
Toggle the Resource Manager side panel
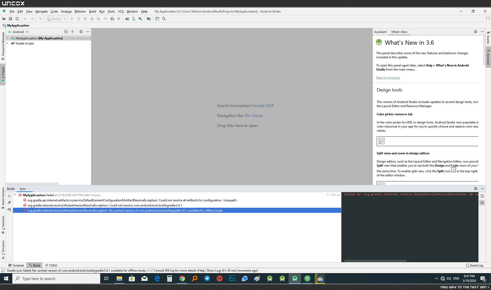pos(3,46)
